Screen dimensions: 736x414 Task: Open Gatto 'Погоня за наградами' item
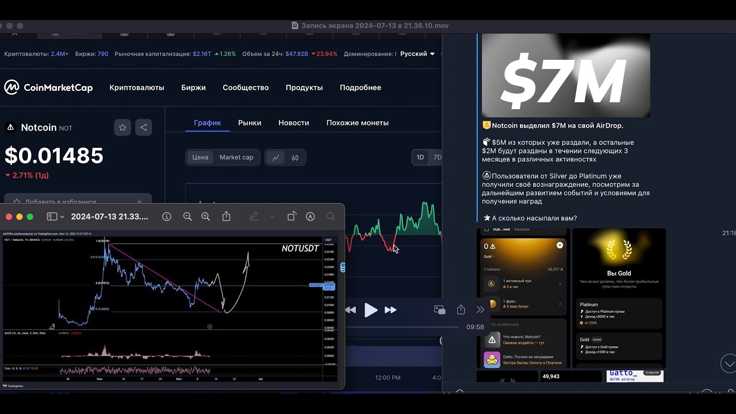(x=523, y=360)
